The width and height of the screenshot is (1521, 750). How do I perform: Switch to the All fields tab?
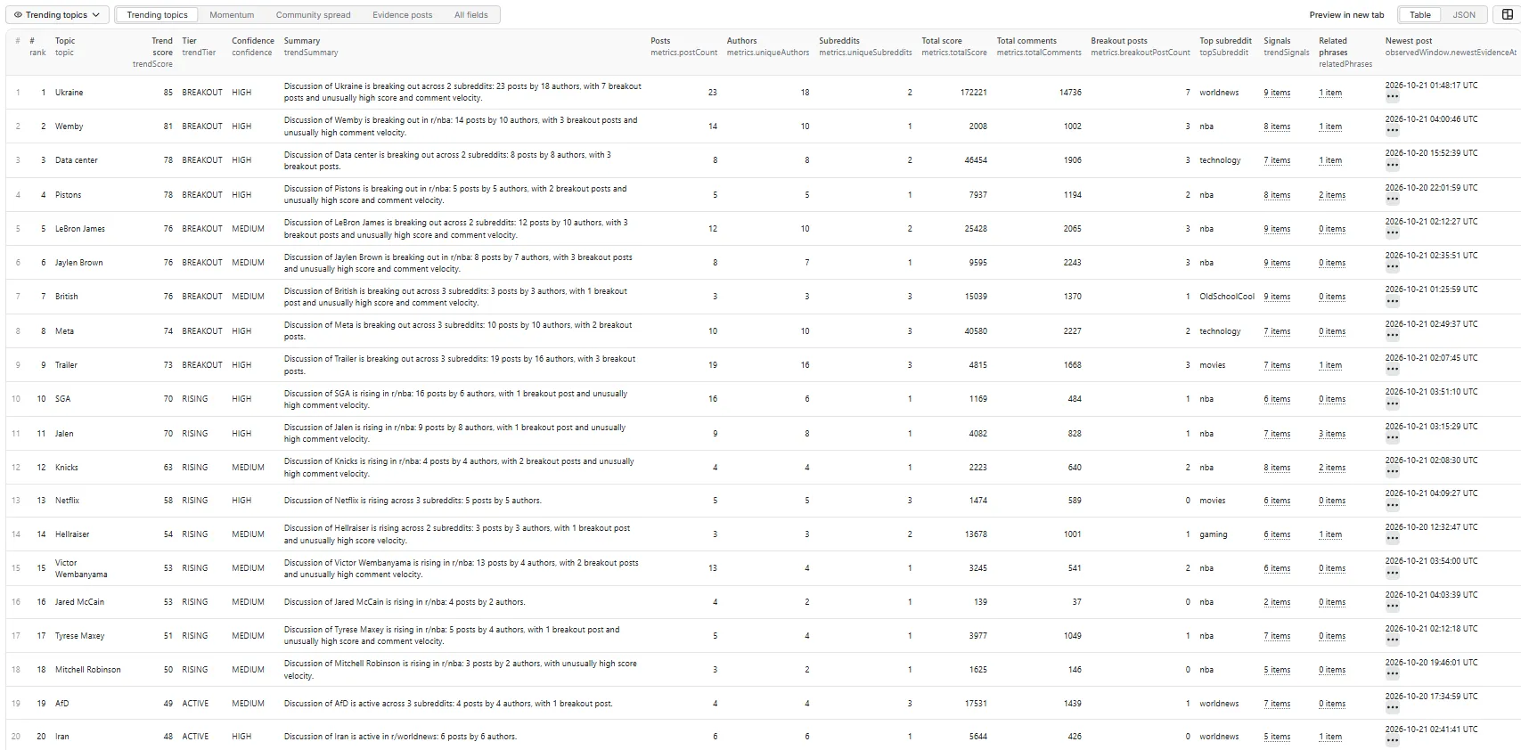[x=470, y=15]
